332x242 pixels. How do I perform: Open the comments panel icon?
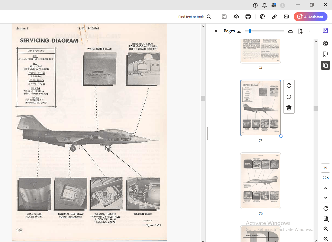point(325,43)
